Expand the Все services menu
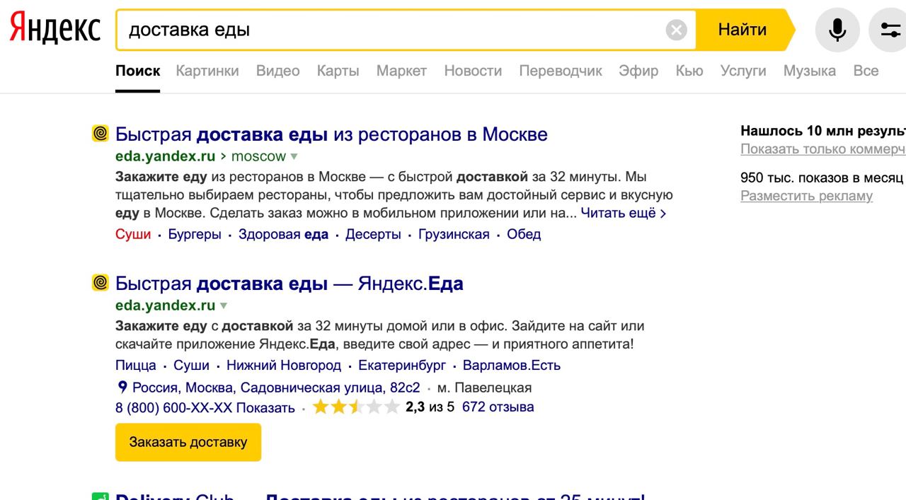Viewport: 906px width, 500px height. point(866,71)
